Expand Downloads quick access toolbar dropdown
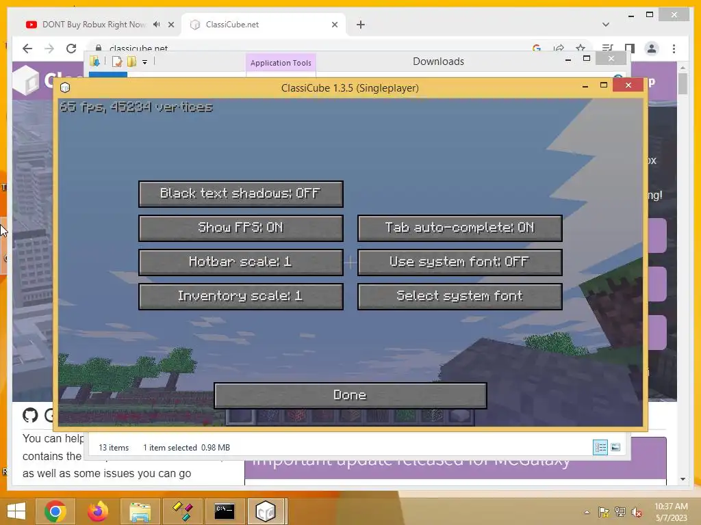Screen dimensions: 701x525 (145, 62)
